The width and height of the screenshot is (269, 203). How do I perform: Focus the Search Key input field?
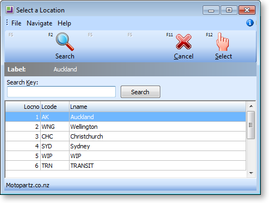click(61, 91)
